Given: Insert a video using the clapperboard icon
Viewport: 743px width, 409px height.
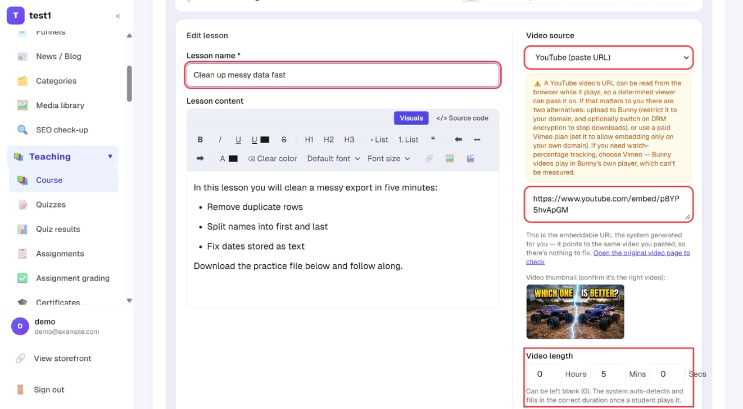Looking at the screenshot, I should coord(470,159).
